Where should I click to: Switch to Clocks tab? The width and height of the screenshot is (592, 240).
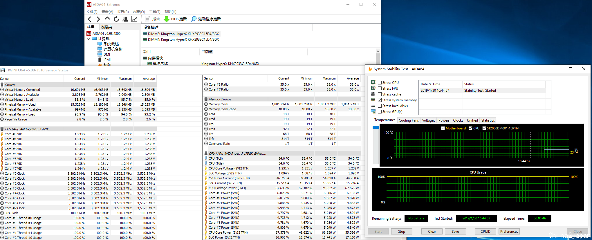click(x=458, y=120)
